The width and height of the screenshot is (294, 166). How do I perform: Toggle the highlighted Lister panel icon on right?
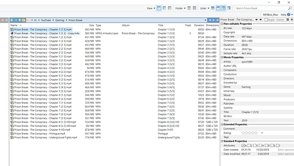[224, 8]
